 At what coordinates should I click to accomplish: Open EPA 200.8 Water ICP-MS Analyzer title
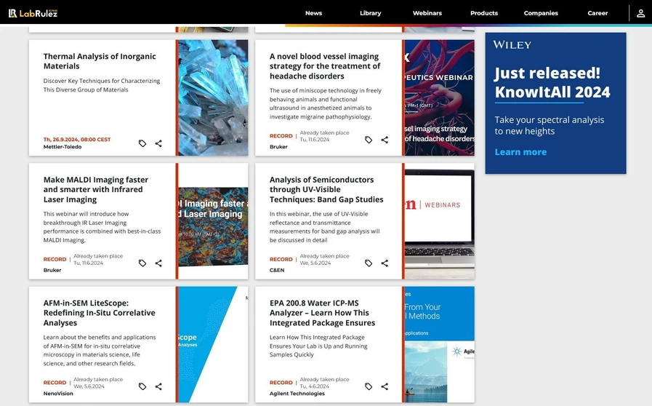322,313
